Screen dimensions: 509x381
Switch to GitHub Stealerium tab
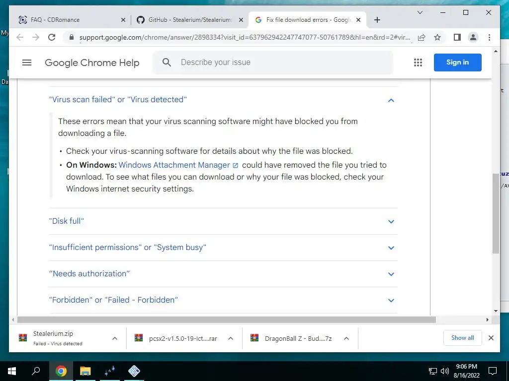pos(190,20)
